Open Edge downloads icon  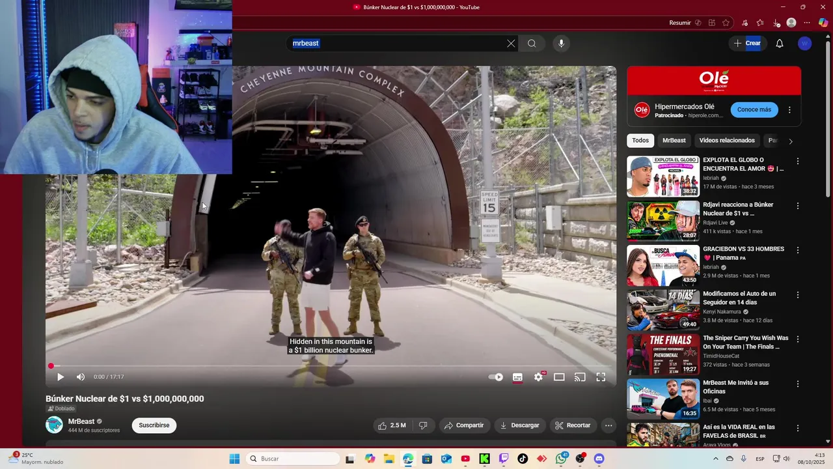click(x=776, y=23)
